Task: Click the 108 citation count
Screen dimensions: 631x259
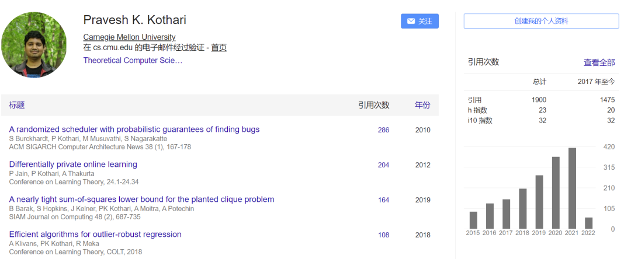Action: pos(383,235)
